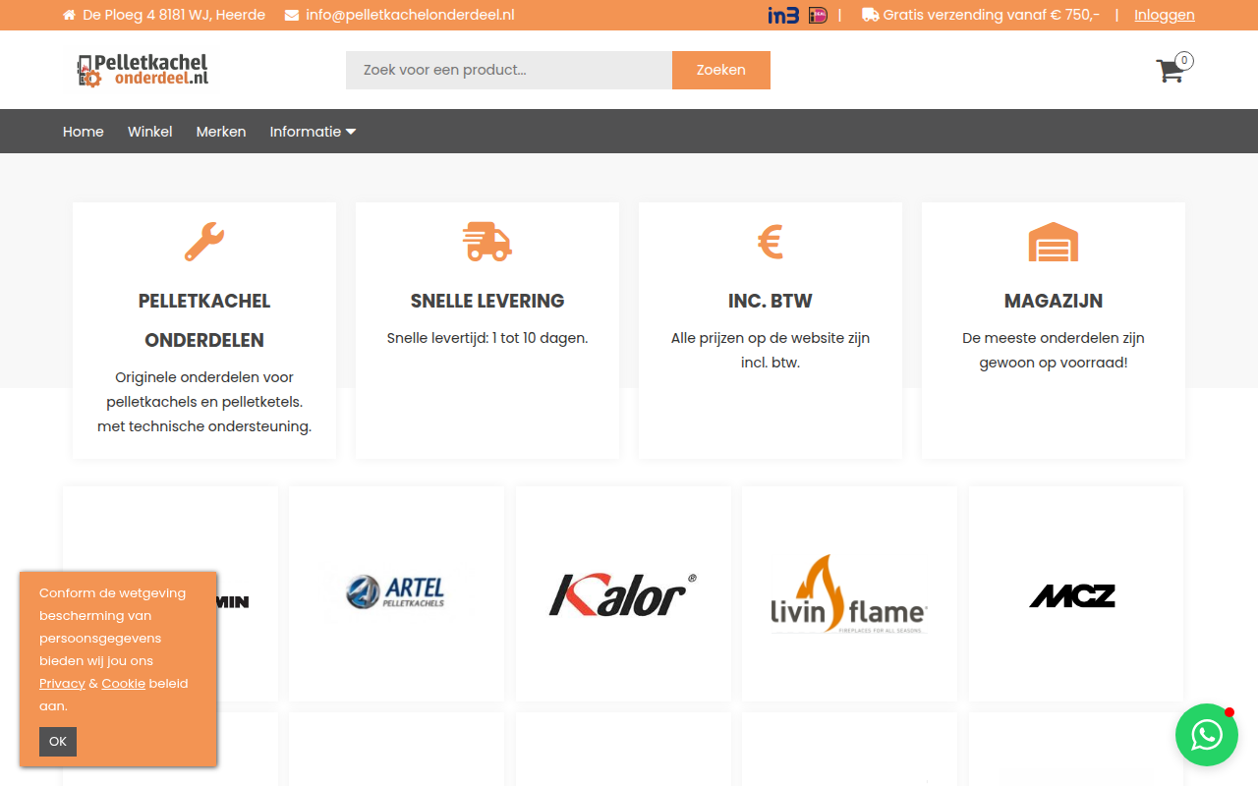Click the info@pelletkachelonderdeel.nl email link
The height and width of the screenshot is (786, 1258).
click(x=410, y=15)
